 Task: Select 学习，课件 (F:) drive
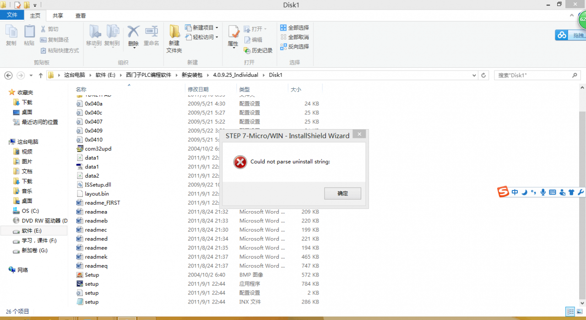click(39, 240)
